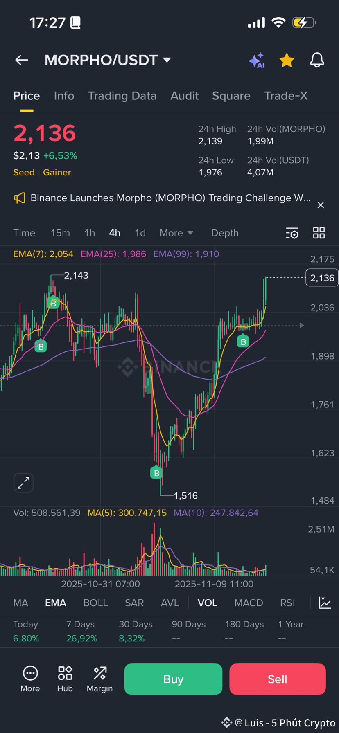
Task: Go back with the left arrow
Action: pyautogui.click(x=22, y=60)
